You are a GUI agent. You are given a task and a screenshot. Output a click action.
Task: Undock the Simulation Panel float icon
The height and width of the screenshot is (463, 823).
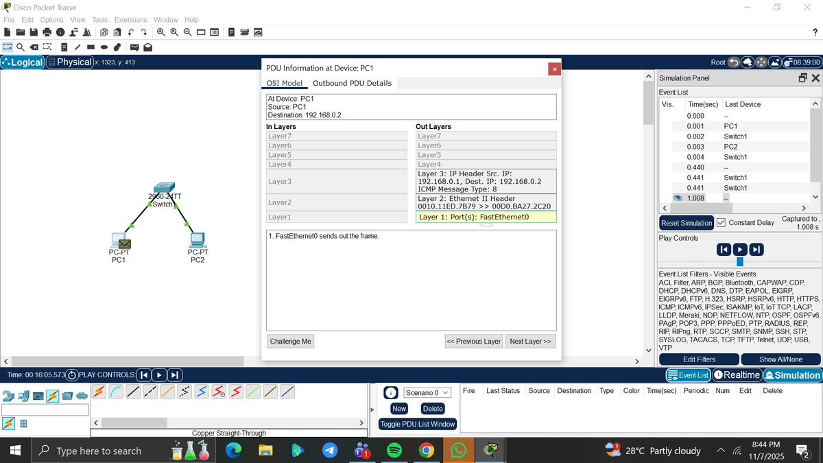point(803,78)
